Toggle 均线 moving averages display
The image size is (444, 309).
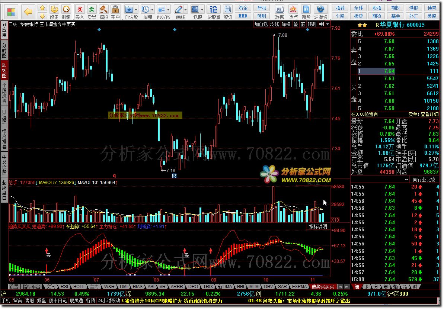tap(274, 24)
